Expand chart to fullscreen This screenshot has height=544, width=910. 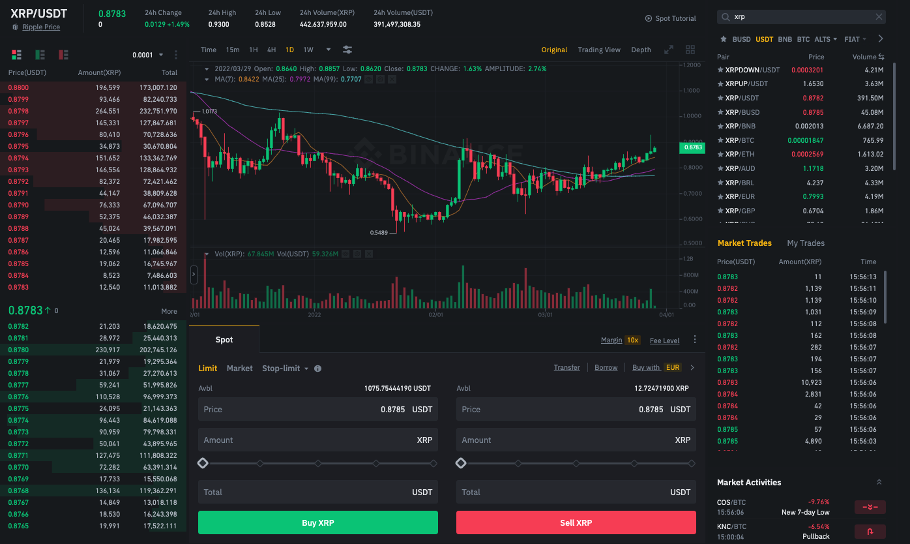(669, 50)
